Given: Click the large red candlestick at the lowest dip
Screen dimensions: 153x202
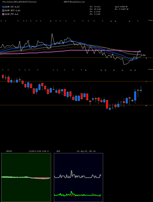Looking at the screenshot, I should pyautogui.click(x=107, y=104).
